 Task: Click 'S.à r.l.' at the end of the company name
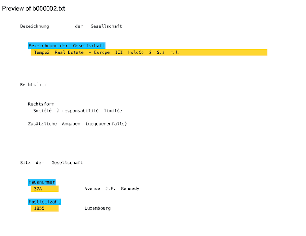[168, 53]
